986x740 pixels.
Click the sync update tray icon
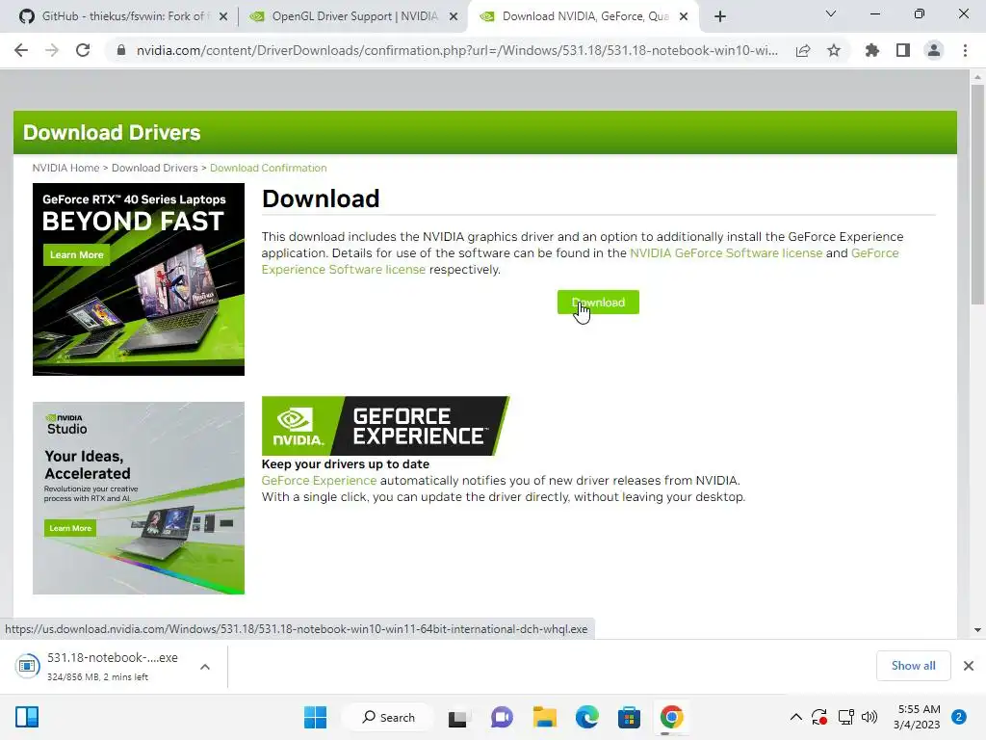(x=818, y=717)
